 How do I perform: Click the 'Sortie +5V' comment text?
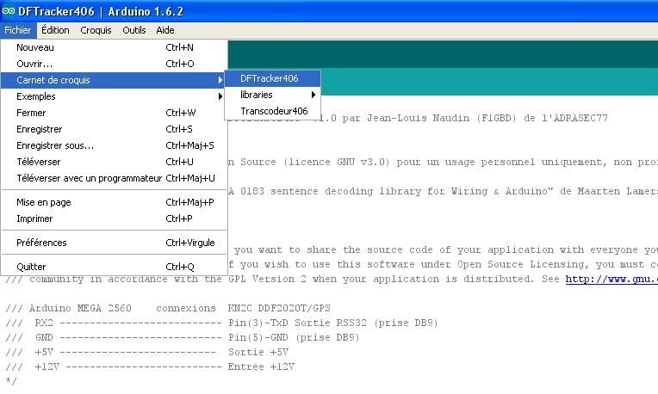click(258, 352)
